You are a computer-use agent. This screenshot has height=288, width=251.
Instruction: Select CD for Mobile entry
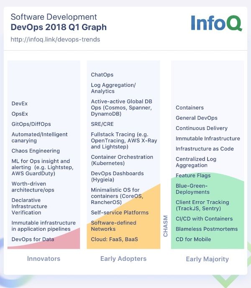[193, 240]
